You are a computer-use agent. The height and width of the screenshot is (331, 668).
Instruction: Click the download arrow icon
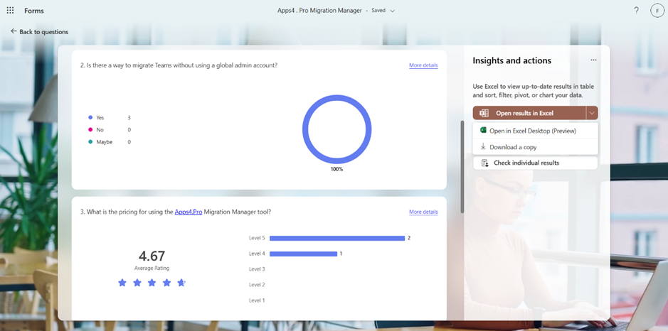tap(483, 146)
